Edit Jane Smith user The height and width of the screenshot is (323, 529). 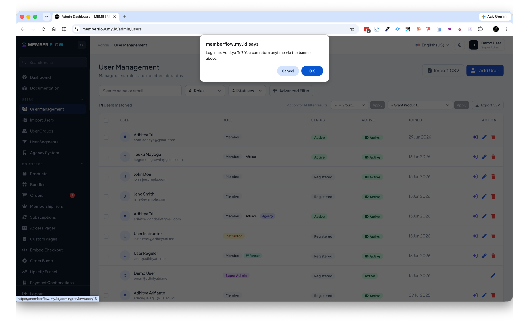[484, 196]
